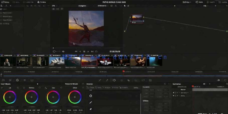Click the gallery search magnifier icon
Viewport: 228px width, 114px height.
tap(39, 6)
